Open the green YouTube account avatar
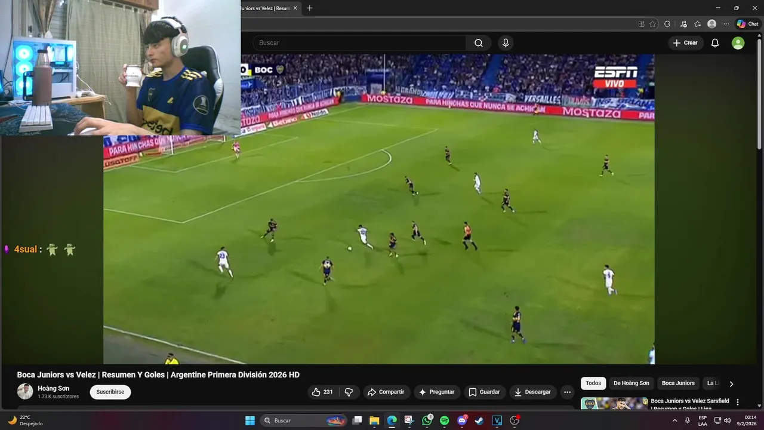This screenshot has height=430, width=764. [738, 43]
